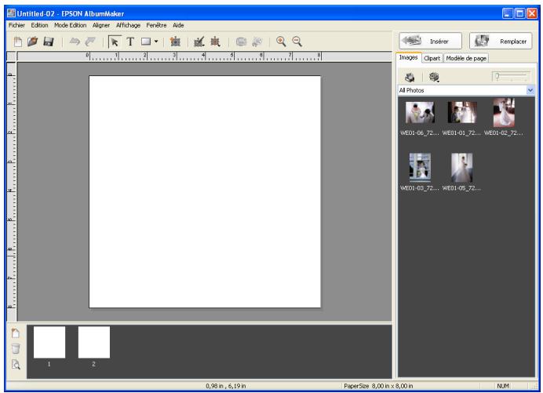This screenshot has height=393, width=543.
Task: Save the album with the floppy disk icon
Action: (x=48, y=42)
